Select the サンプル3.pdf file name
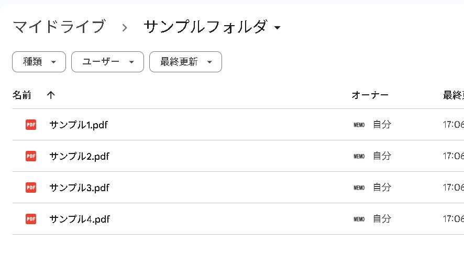The image size is (464, 253). [x=79, y=188]
